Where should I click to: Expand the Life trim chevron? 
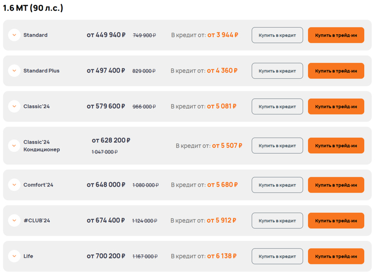coord(14,256)
